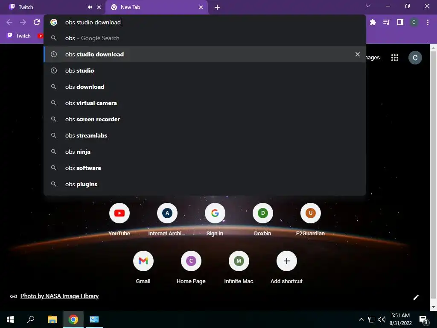Reload the page

[37, 22]
